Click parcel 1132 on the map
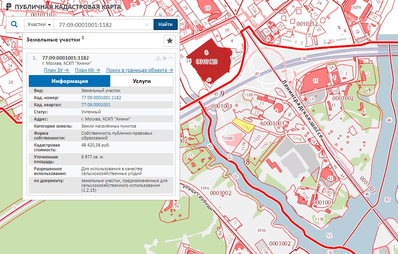This screenshot has width=398, height=254. (265, 145)
